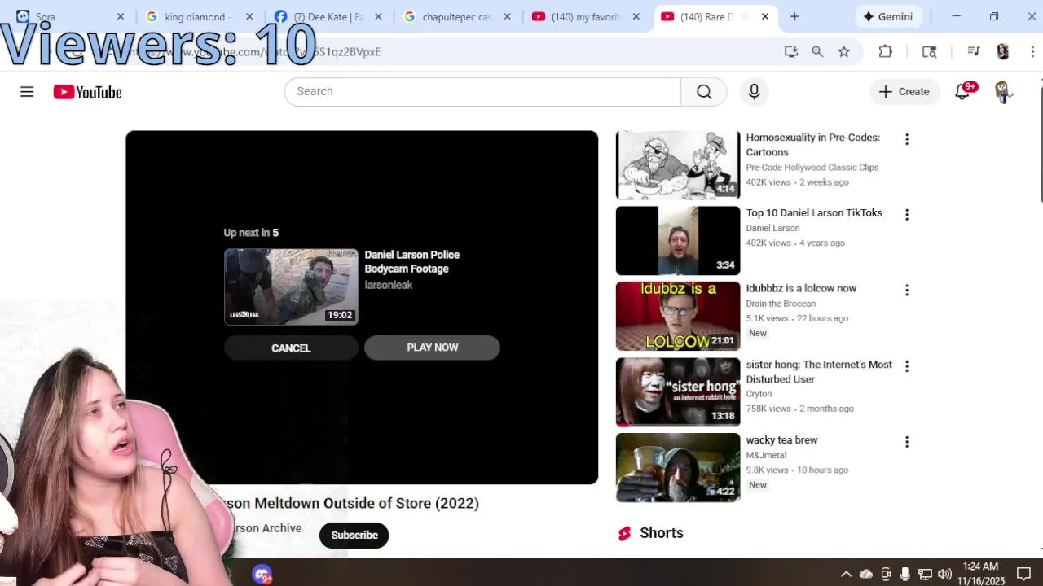Open the OneDrive cloud tray icon
The width and height of the screenshot is (1043, 586).
point(866,574)
